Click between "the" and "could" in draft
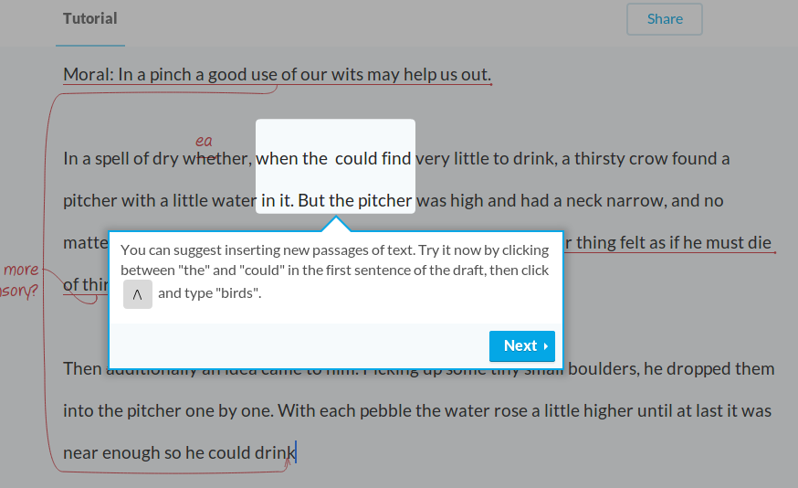The width and height of the screenshot is (798, 488). tap(331, 159)
